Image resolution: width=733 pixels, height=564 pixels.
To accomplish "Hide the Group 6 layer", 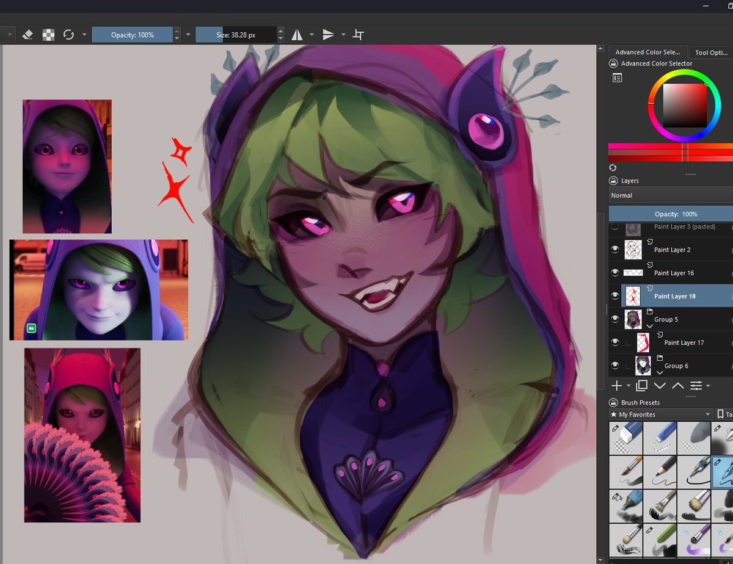I will [615, 366].
